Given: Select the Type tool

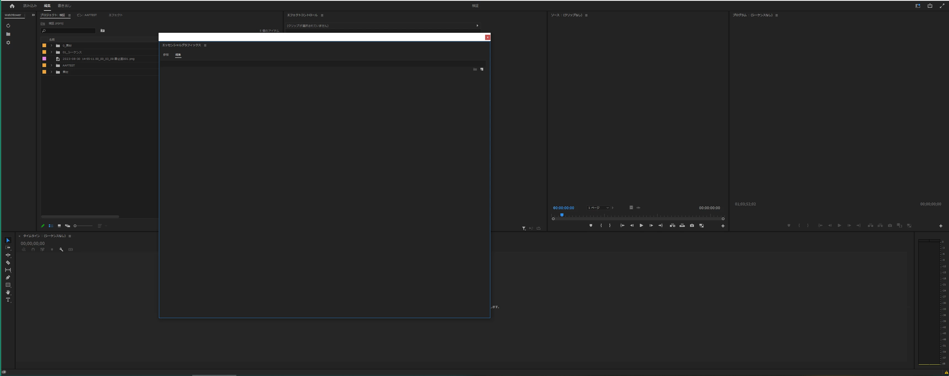Looking at the screenshot, I should point(8,300).
